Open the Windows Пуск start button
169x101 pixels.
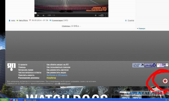click(4, 100)
